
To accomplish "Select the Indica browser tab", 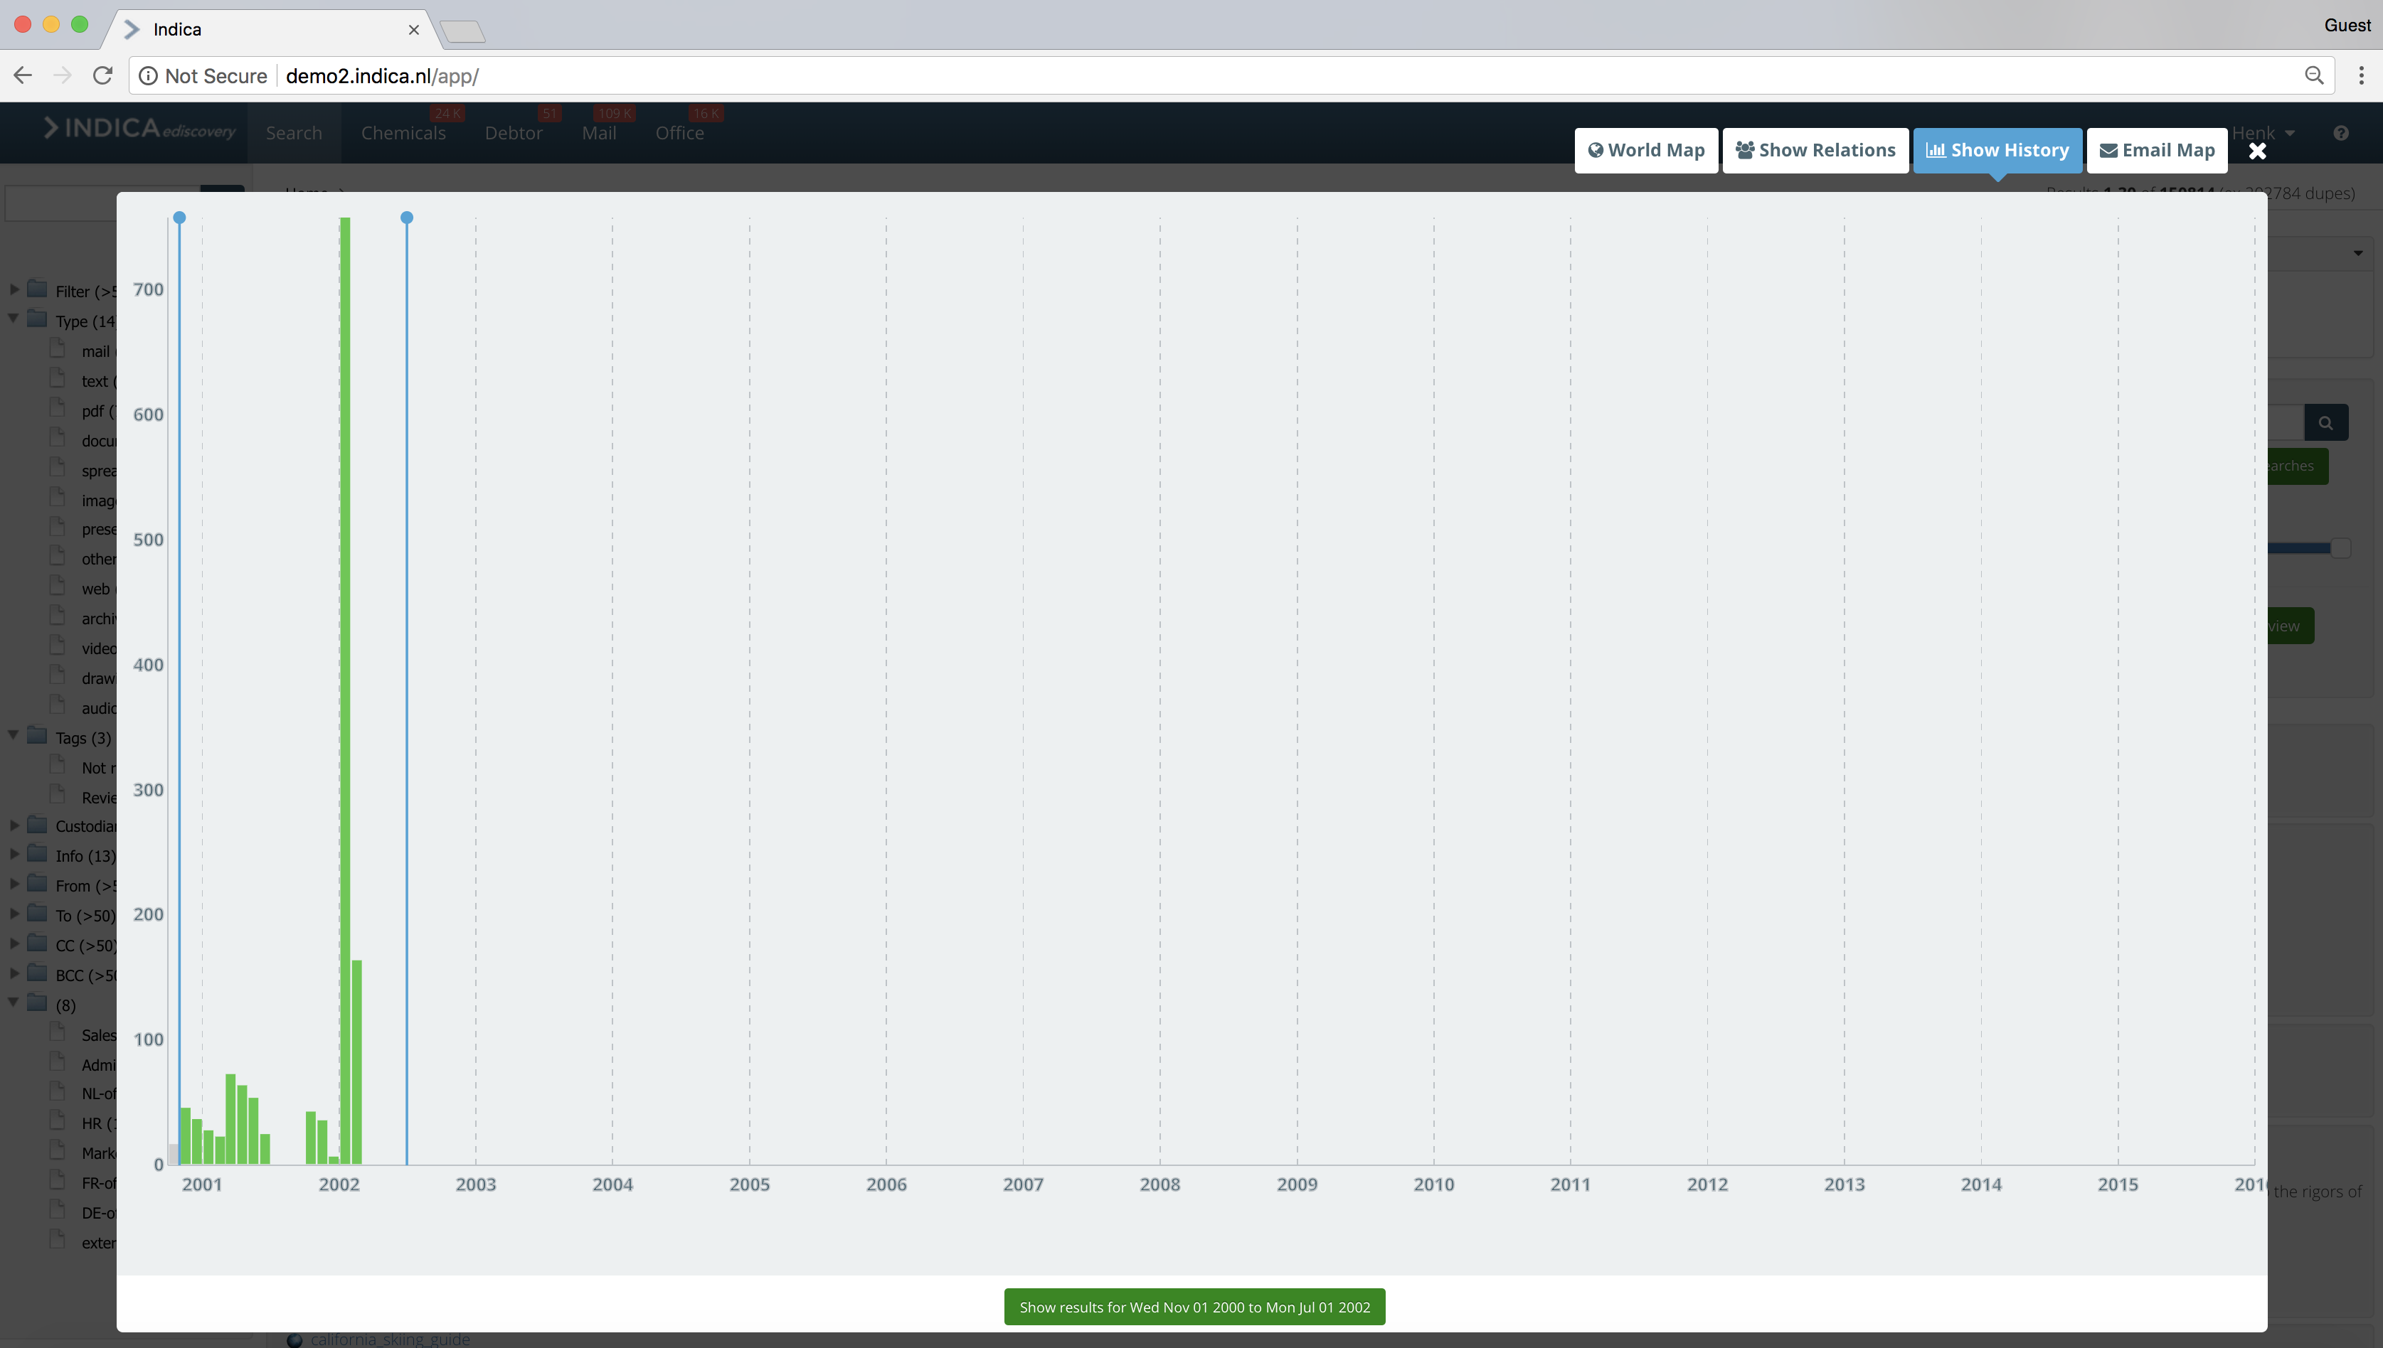I will pos(271,30).
